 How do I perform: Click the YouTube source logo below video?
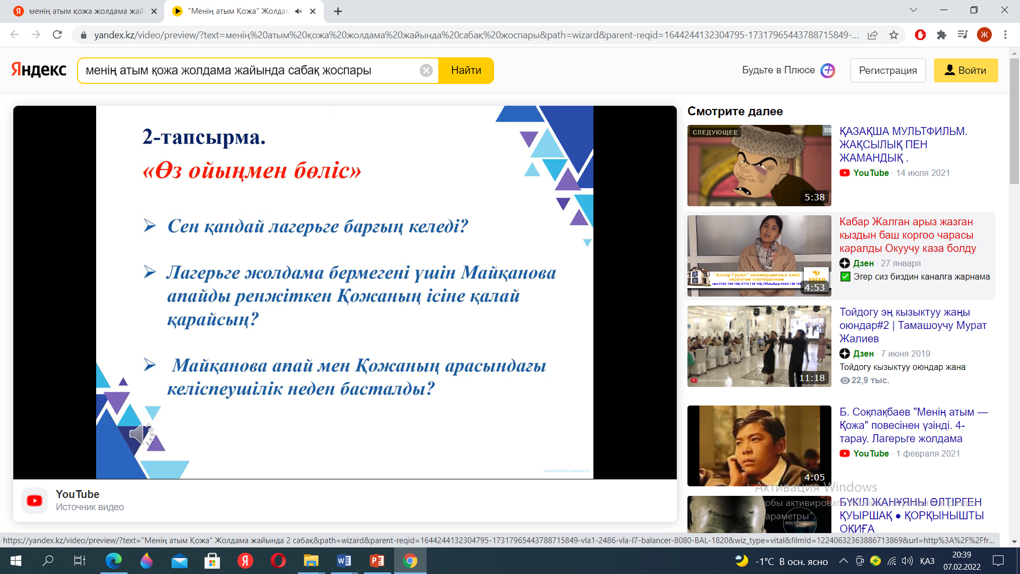pos(35,501)
